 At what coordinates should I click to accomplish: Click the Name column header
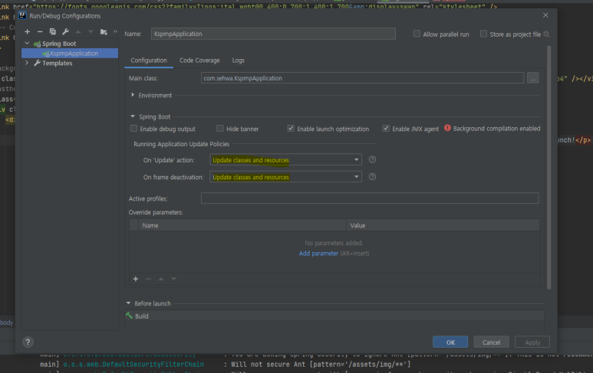(242, 225)
